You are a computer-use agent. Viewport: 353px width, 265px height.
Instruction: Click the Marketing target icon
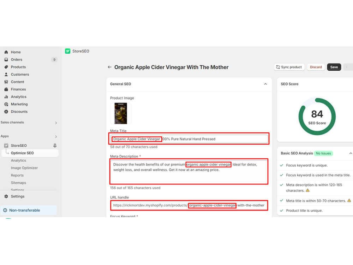[x=6, y=104]
